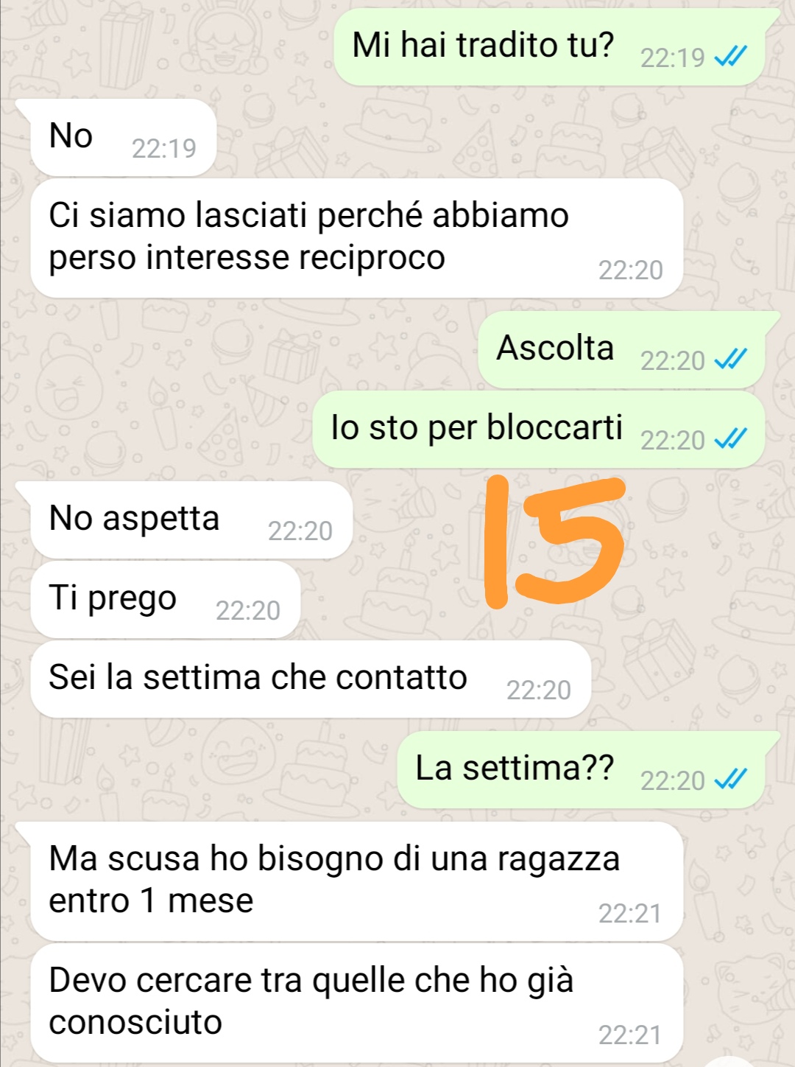Image resolution: width=795 pixels, height=1067 pixels.
Task: Click the 22:19 timestamp on the 'No' message
Action: pyautogui.click(x=163, y=149)
